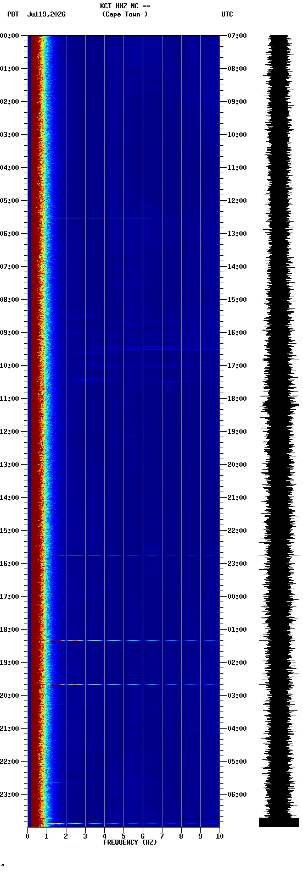
Task: Click the UTC axis label "00:00"
Action: pos(237,597)
